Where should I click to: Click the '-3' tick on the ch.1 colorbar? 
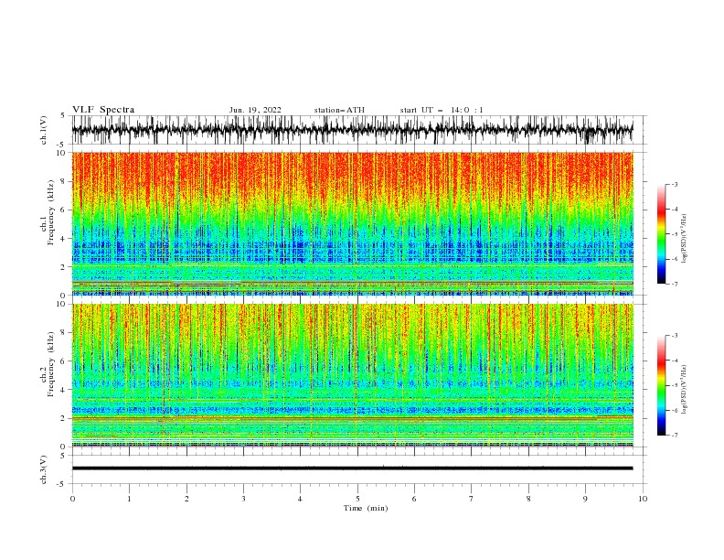pos(675,184)
